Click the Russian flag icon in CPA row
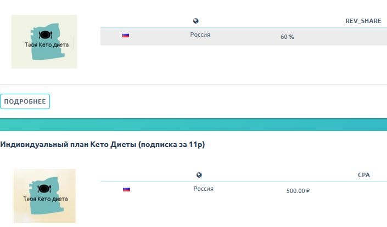 (x=127, y=190)
